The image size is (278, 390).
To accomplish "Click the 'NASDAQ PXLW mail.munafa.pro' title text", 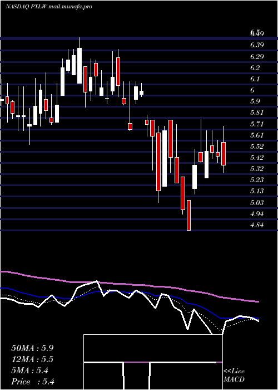I will (49, 7).
